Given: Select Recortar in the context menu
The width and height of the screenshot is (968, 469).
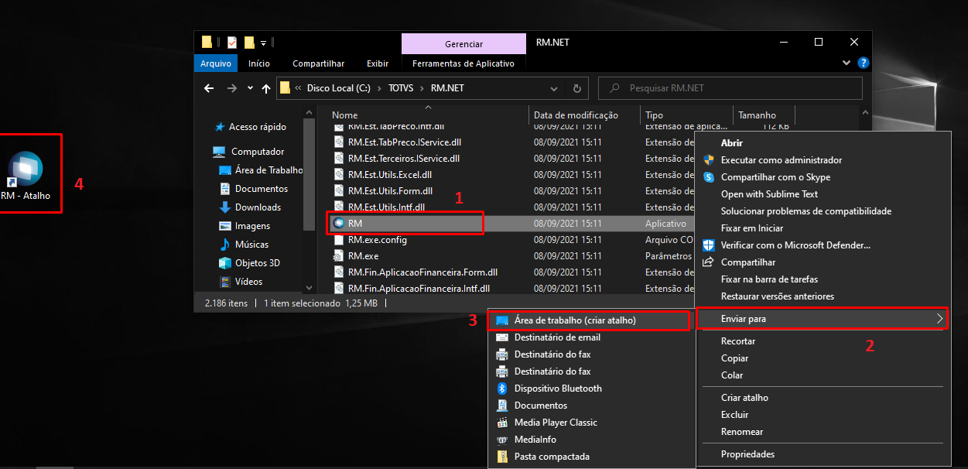Looking at the screenshot, I should [738, 341].
